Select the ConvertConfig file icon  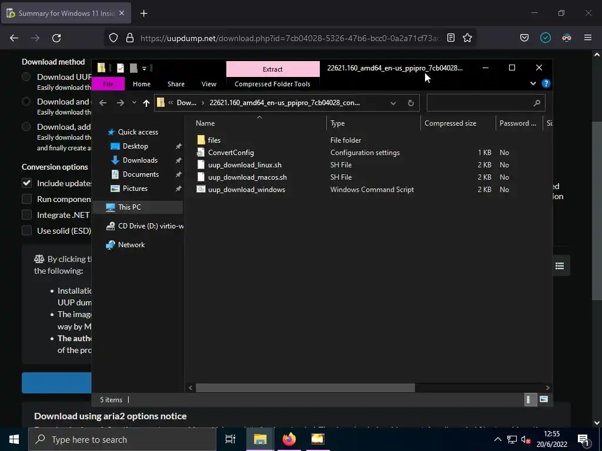click(201, 153)
